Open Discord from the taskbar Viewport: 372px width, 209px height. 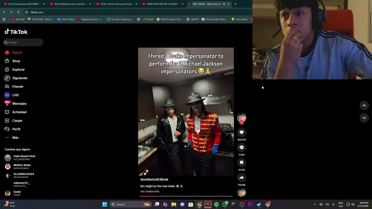[x=182, y=204]
